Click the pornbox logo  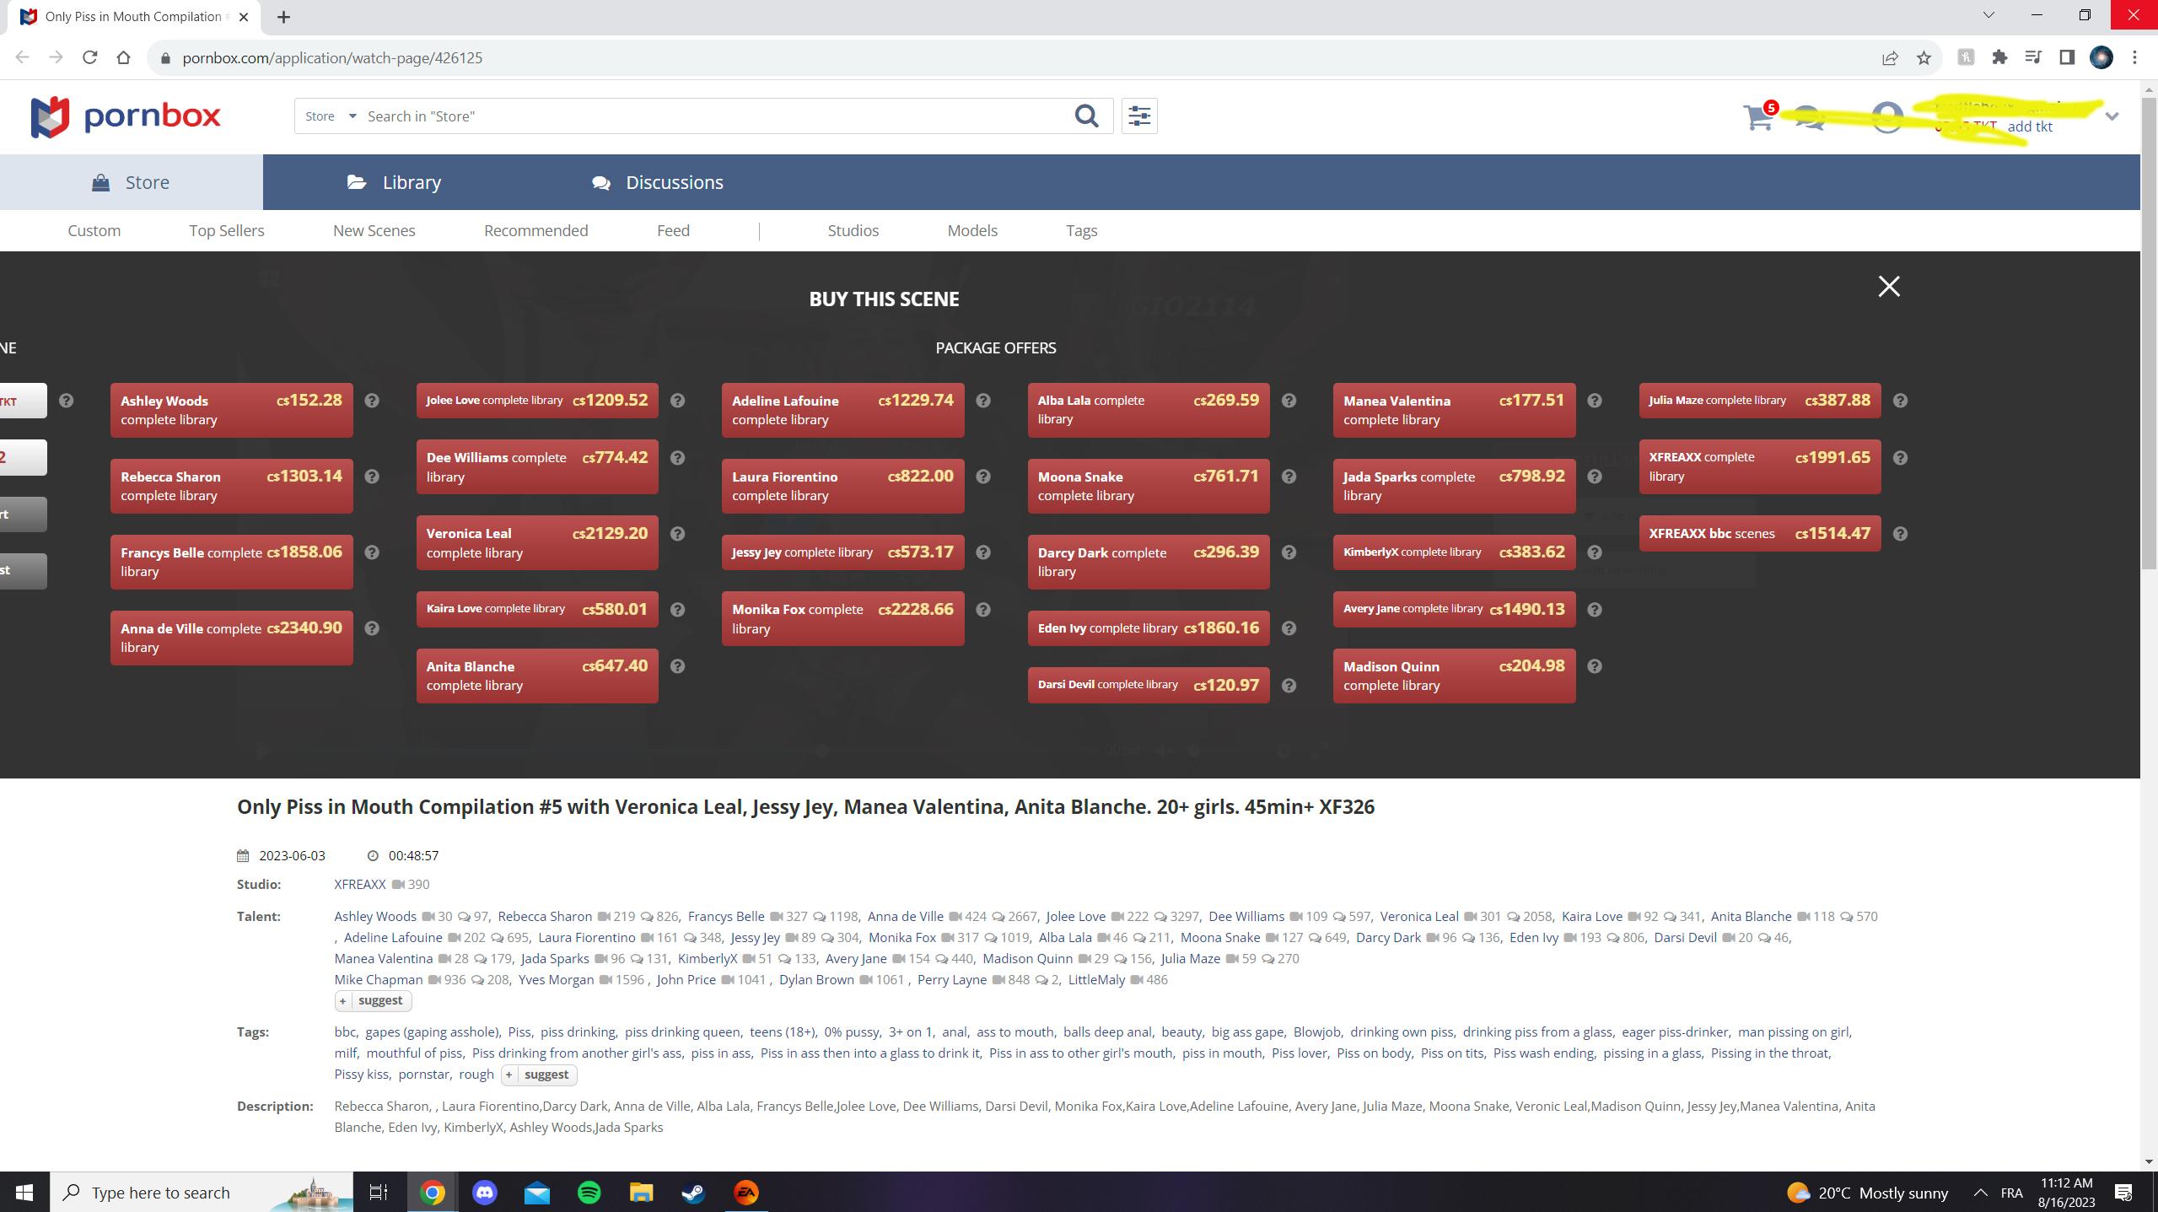126,116
